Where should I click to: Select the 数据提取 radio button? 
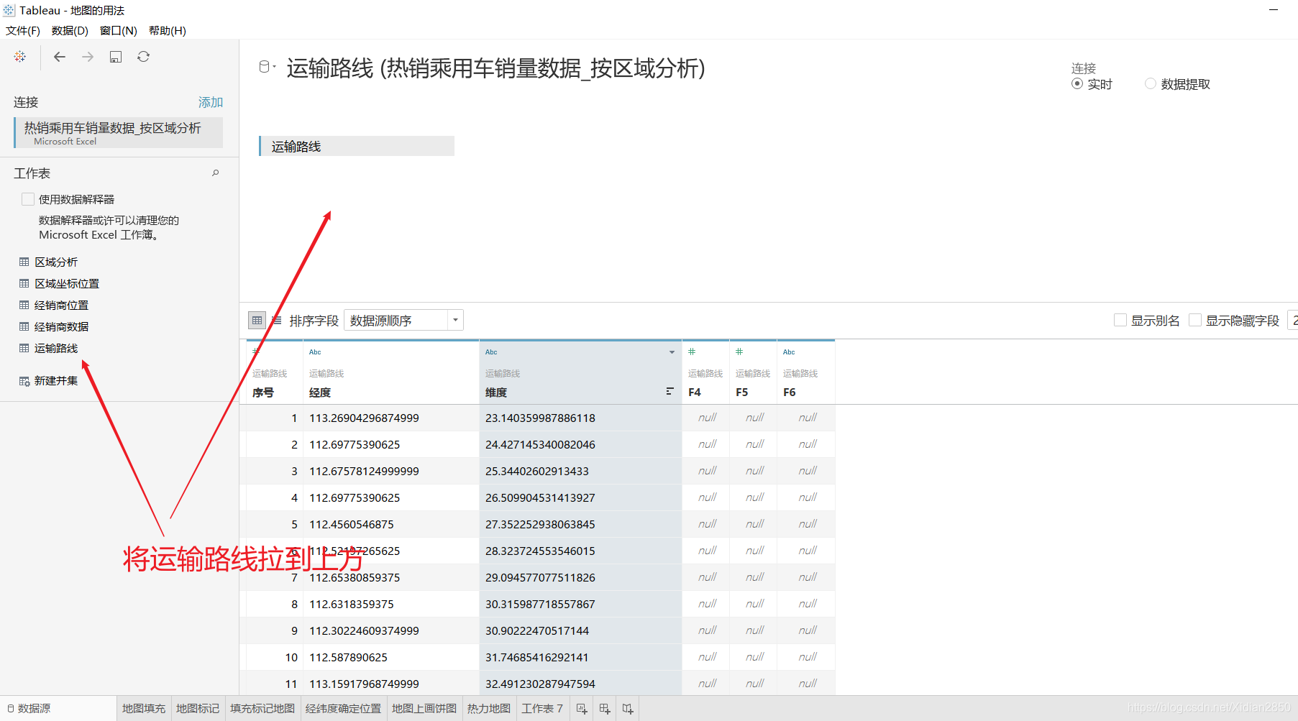[1151, 84]
